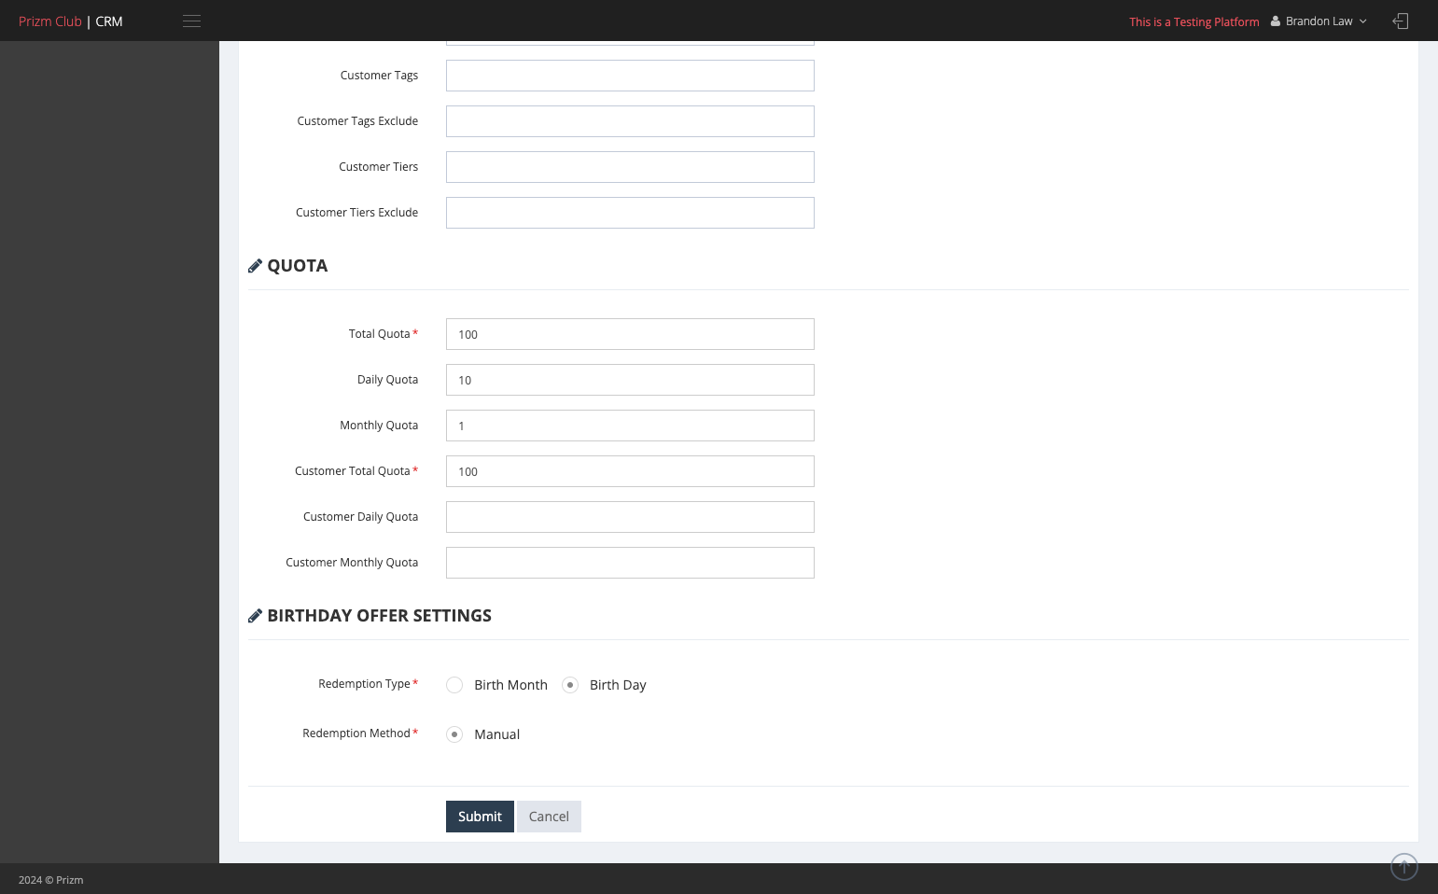Click the logout icon in header
This screenshot has width=1438, height=894.
pos(1401,21)
